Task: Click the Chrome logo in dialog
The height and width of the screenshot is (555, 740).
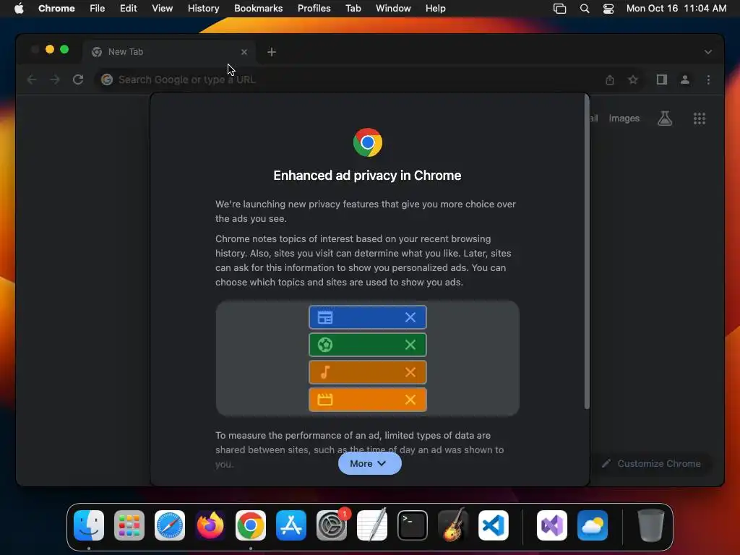Action: point(368,142)
